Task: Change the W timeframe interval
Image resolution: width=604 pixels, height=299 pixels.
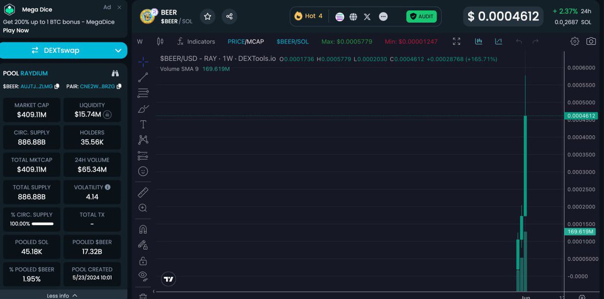Action: pyautogui.click(x=140, y=41)
